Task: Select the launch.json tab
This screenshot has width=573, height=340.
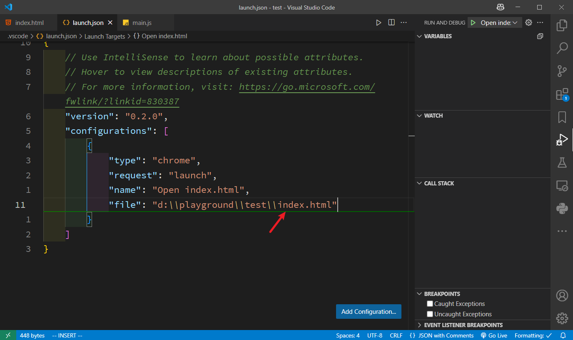Action: pos(88,22)
